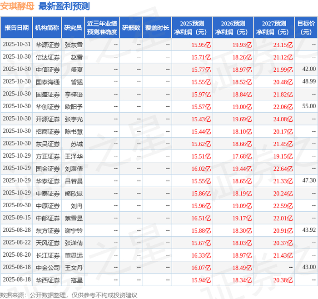Click target price 43.92

coord(309,230)
